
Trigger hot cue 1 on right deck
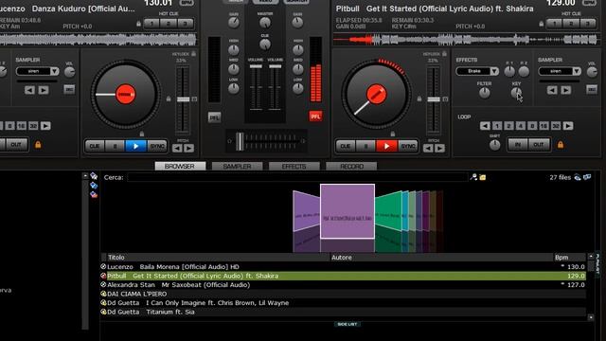[x=555, y=24]
